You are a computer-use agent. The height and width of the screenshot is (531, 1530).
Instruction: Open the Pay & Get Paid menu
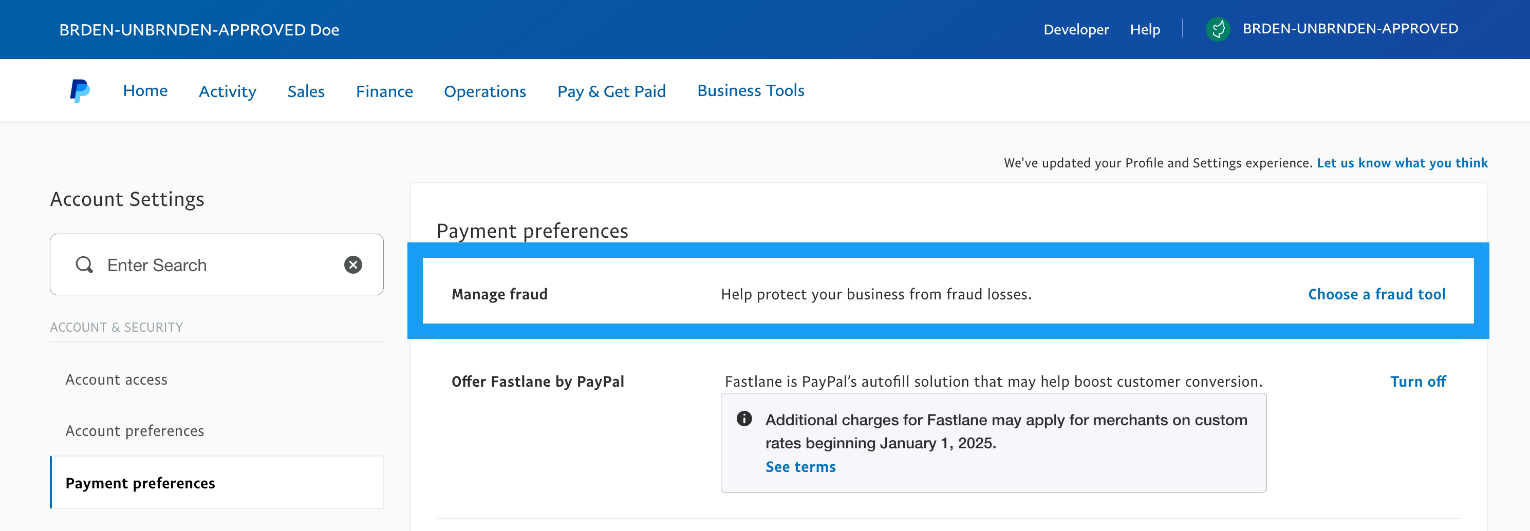coord(611,91)
